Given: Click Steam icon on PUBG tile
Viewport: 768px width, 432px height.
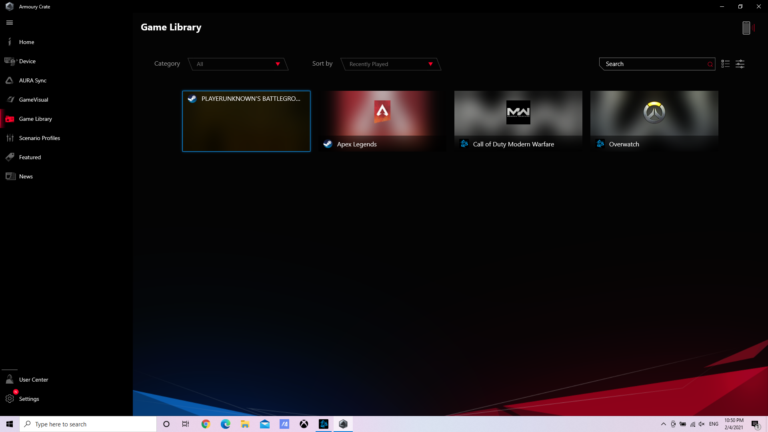Looking at the screenshot, I should [x=192, y=99].
